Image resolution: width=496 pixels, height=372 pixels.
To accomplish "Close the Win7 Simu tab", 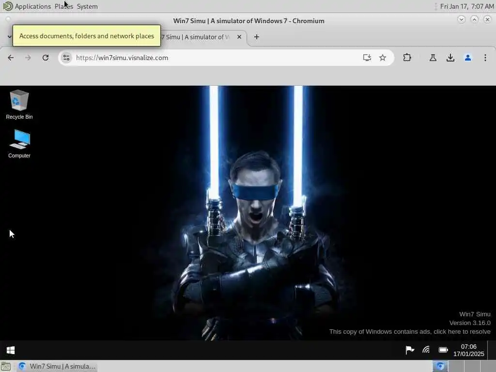I will click(x=239, y=37).
